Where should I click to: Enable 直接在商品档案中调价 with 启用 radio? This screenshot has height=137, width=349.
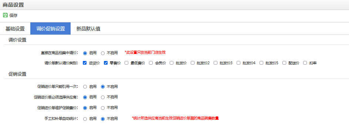[x=85, y=53]
